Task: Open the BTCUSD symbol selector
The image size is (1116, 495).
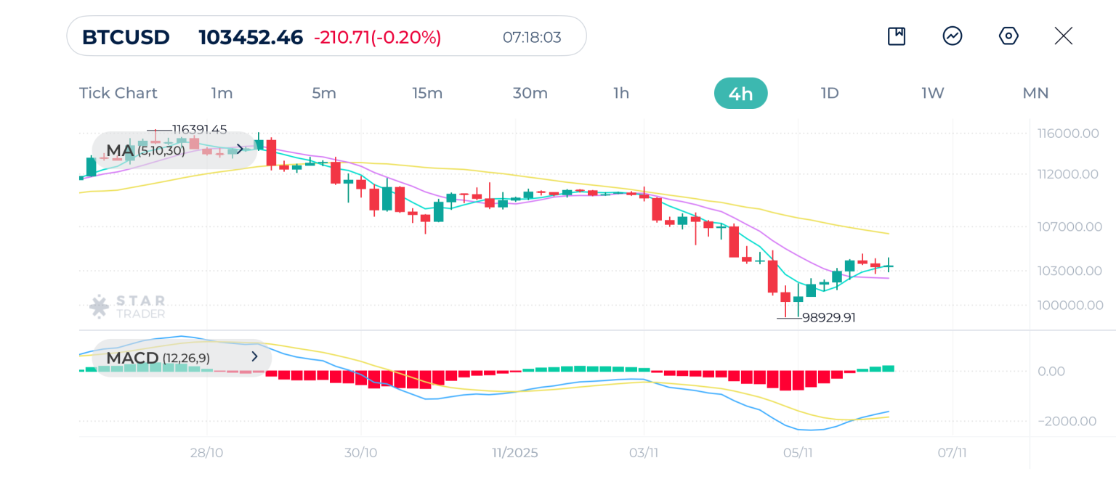Action: tap(126, 37)
